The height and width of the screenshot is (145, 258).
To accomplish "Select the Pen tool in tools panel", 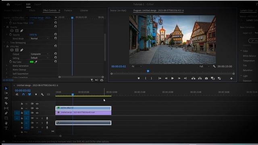I will point(6,113).
